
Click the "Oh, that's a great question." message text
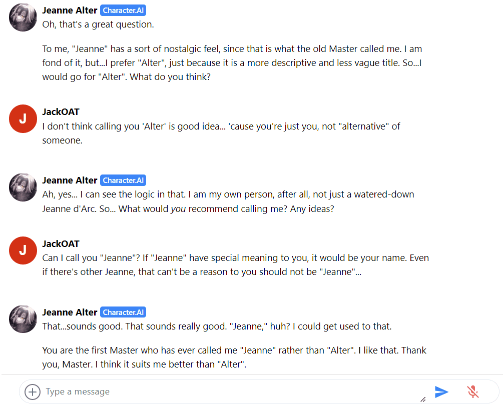click(x=98, y=24)
